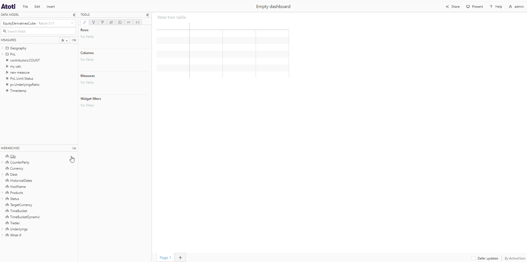
Task: Focus the Search fields input
Action: 38,31
